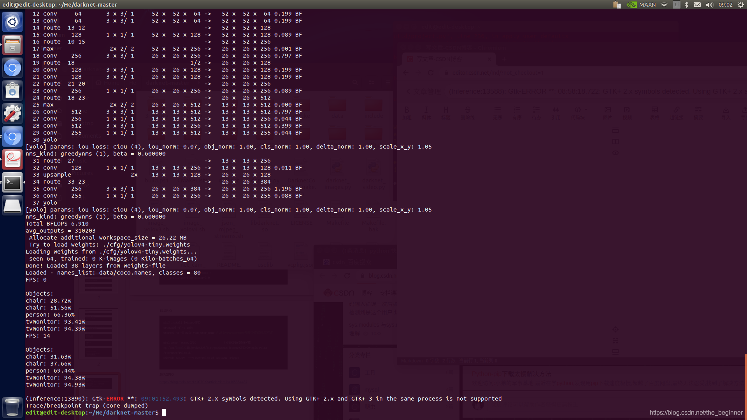Launch the first Chromium browser icon

click(x=12, y=68)
